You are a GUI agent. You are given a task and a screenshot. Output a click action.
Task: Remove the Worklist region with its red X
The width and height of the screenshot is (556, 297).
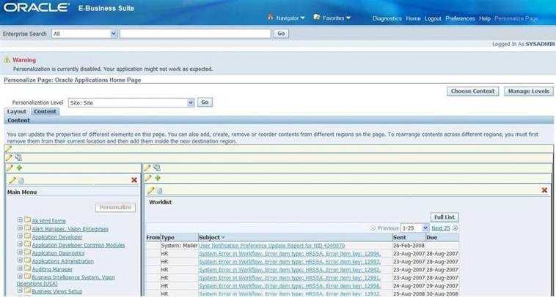click(x=544, y=190)
